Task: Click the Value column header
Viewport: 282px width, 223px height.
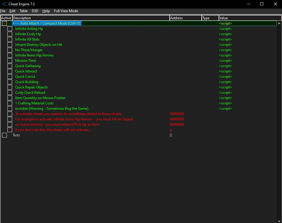Action: pos(250,18)
